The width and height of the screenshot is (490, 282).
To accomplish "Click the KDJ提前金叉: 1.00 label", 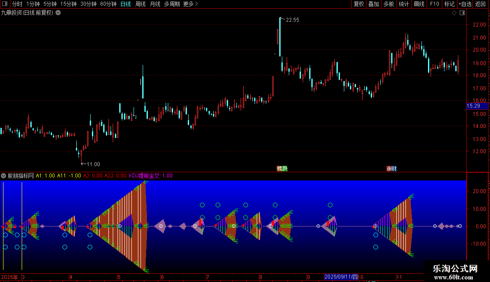I will tap(150, 176).
